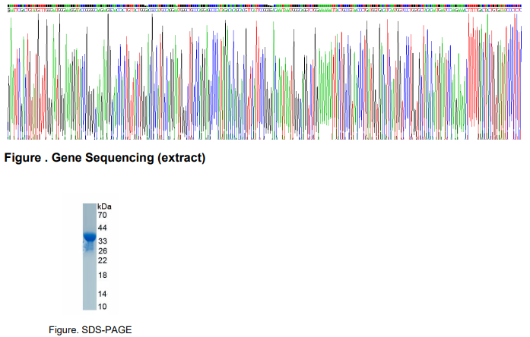Screen dimensions: 530x337
Task: Click the kDa unit label
Action: tap(105, 206)
